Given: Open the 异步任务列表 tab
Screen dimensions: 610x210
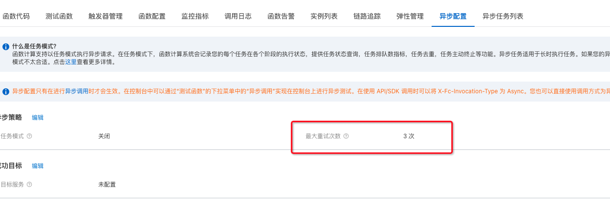Looking at the screenshot, I should point(503,16).
